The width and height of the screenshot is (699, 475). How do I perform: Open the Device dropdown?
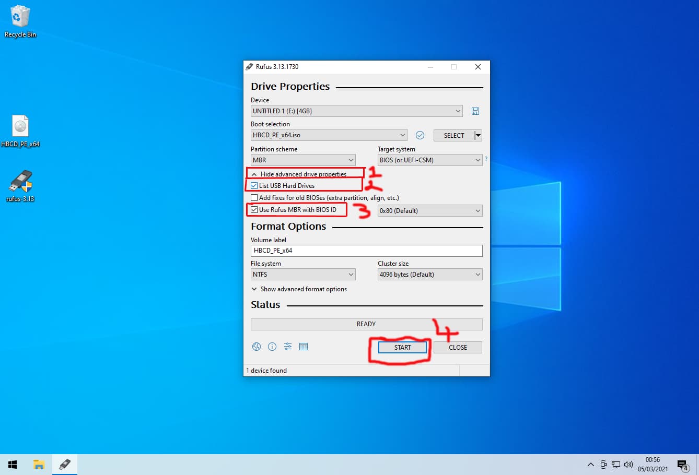pyautogui.click(x=356, y=111)
